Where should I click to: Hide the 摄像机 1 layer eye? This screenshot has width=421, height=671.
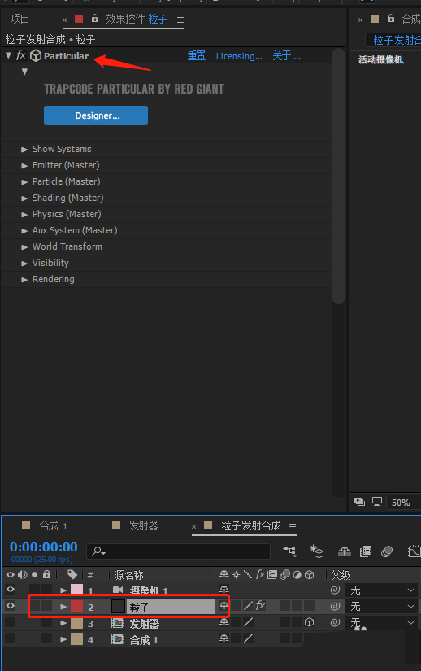10,590
